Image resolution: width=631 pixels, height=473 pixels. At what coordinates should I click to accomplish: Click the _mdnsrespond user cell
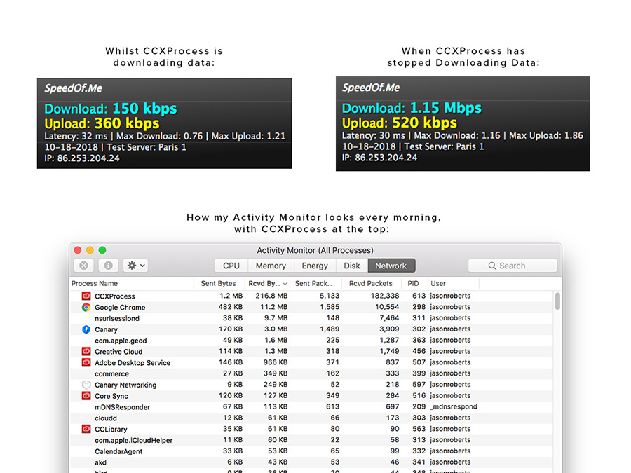(454, 406)
